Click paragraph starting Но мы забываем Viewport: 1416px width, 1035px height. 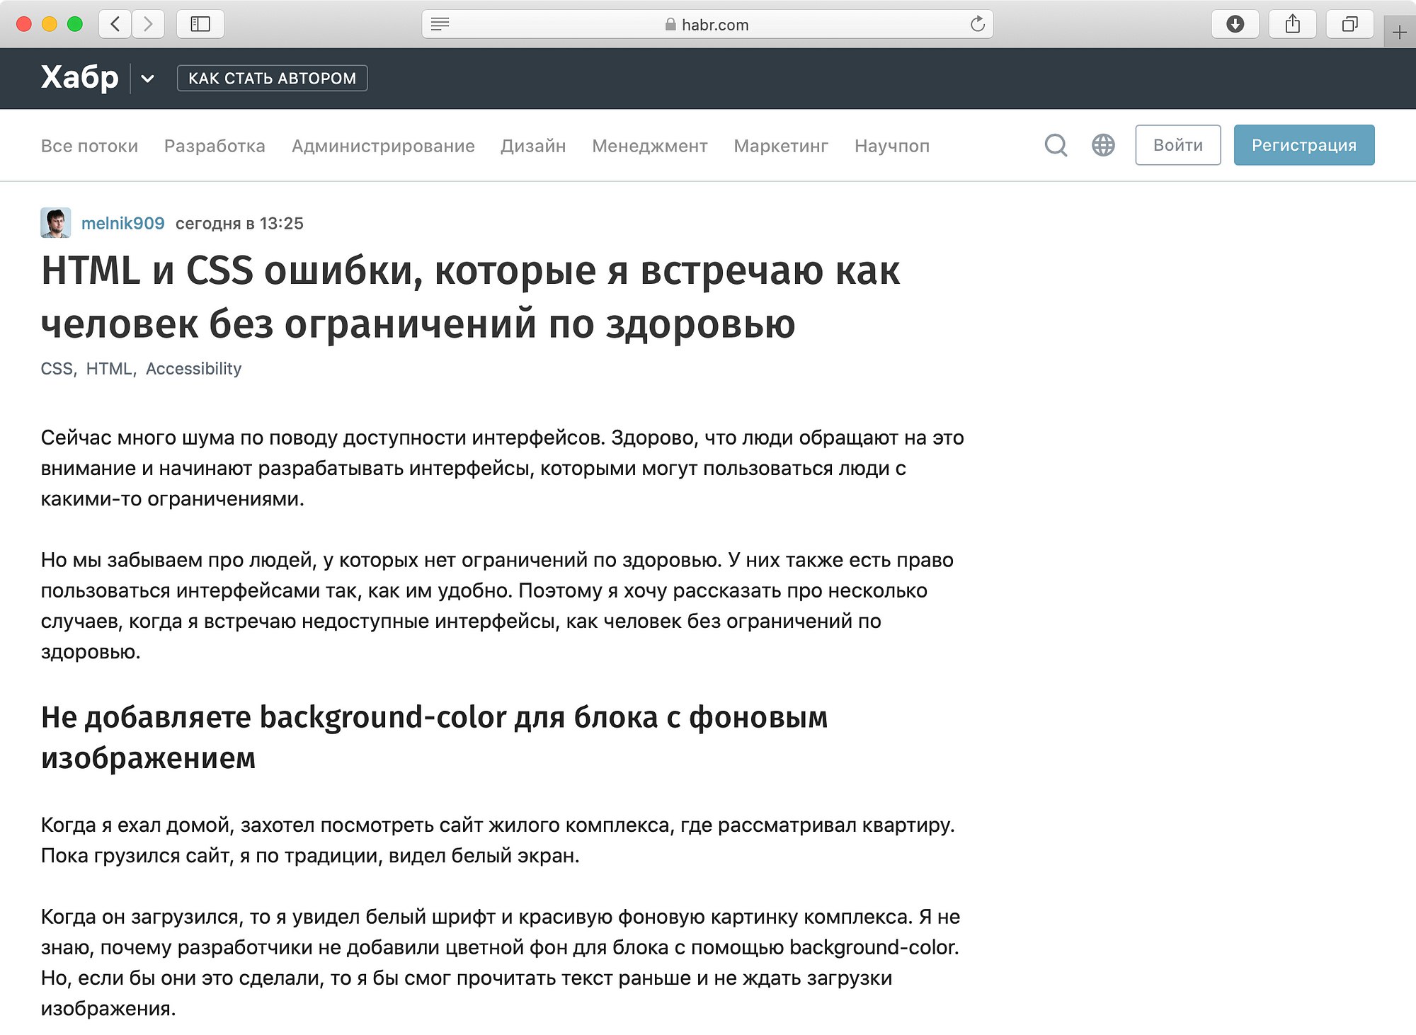tap(497, 605)
